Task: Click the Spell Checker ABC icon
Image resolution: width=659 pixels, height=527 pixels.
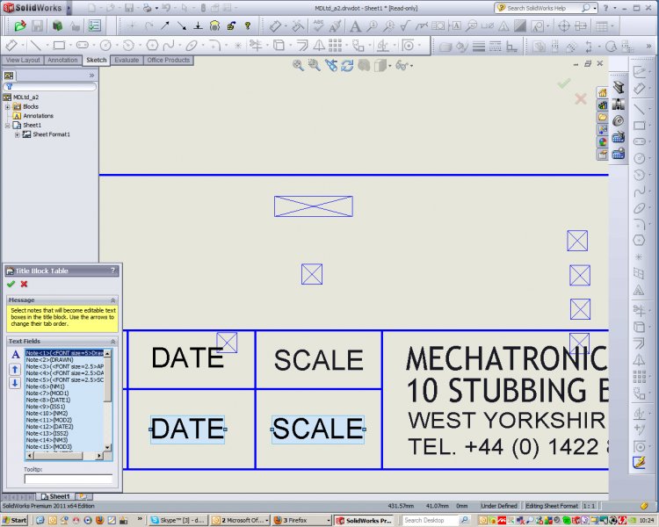Action: [319, 26]
